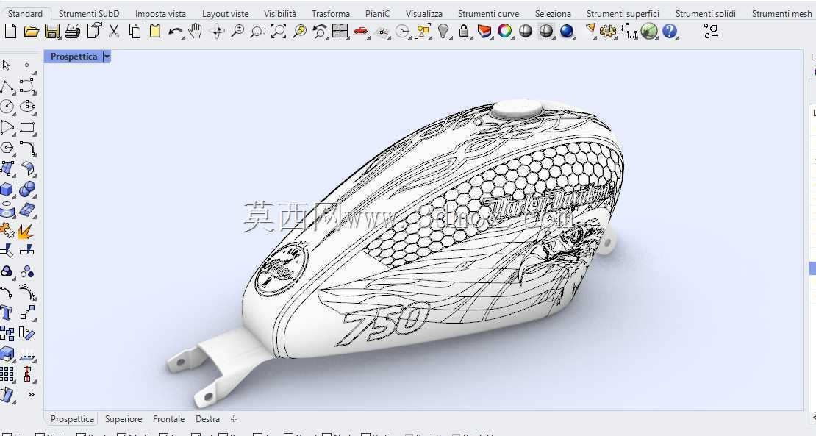
Task: Switch to Destra viewport tab
Action: (x=207, y=419)
